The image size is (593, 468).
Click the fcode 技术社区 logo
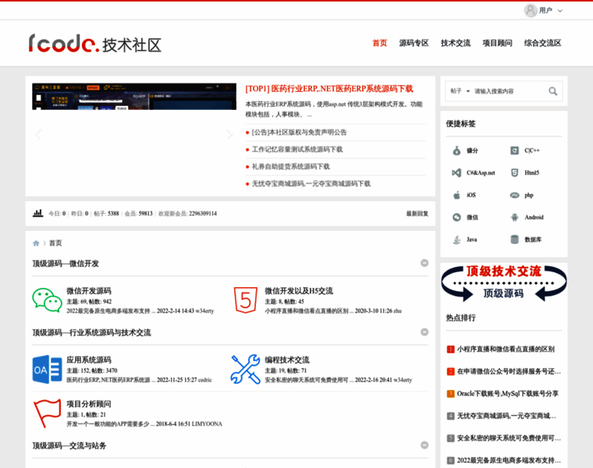pyautogui.click(x=95, y=44)
